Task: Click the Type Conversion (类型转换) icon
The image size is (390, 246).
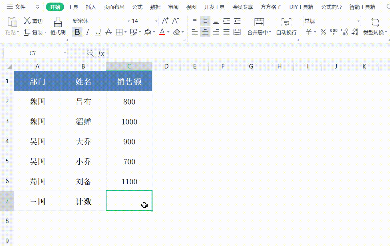Action: pos(375,22)
